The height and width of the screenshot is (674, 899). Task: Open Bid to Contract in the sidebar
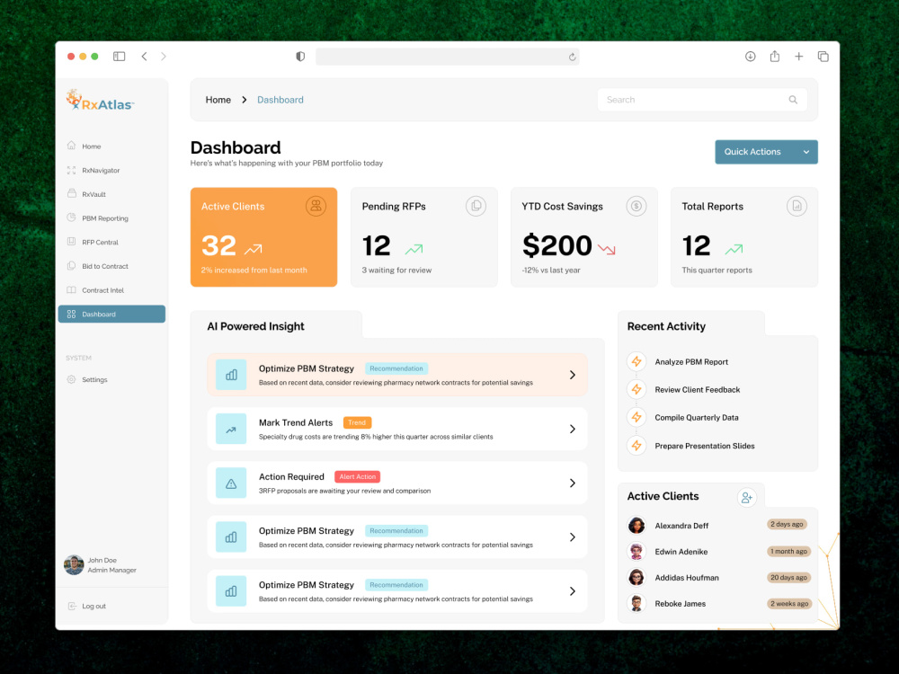pyautogui.click(x=111, y=267)
